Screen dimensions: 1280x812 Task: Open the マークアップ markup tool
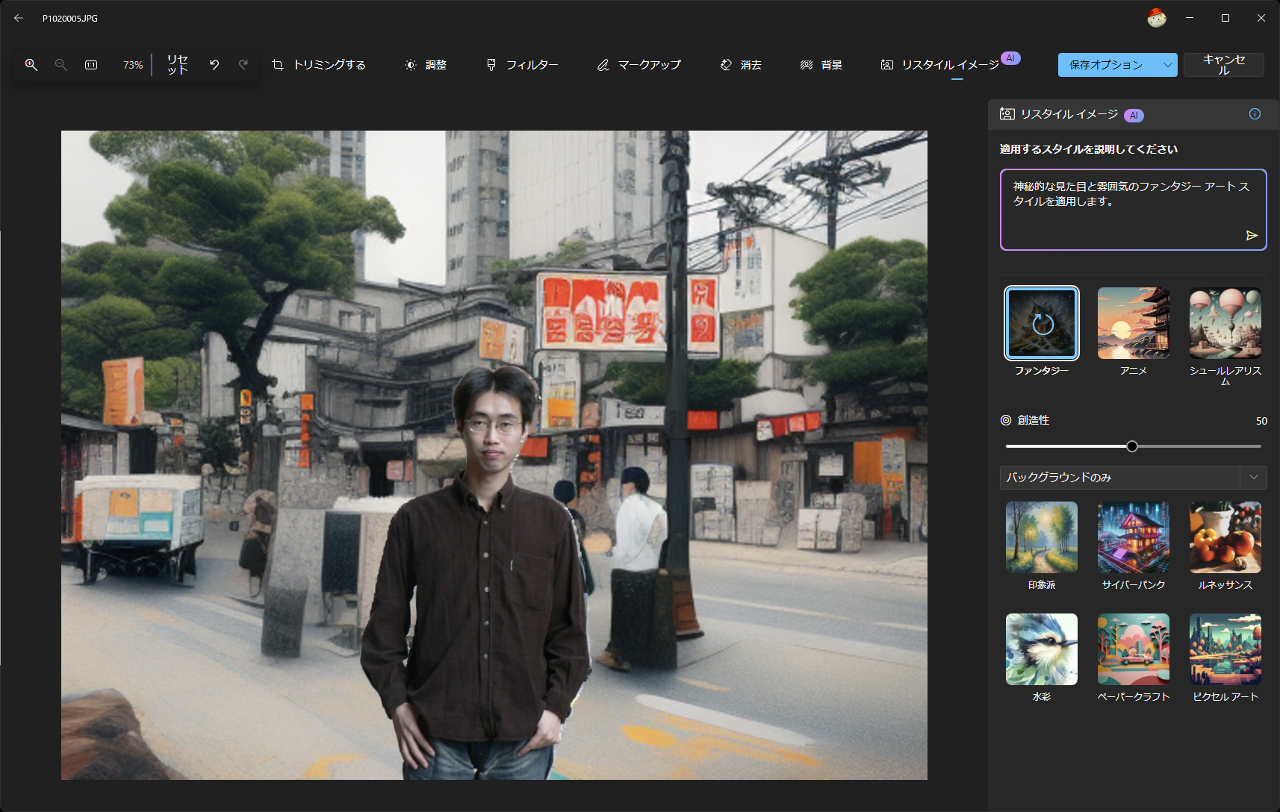639,65
